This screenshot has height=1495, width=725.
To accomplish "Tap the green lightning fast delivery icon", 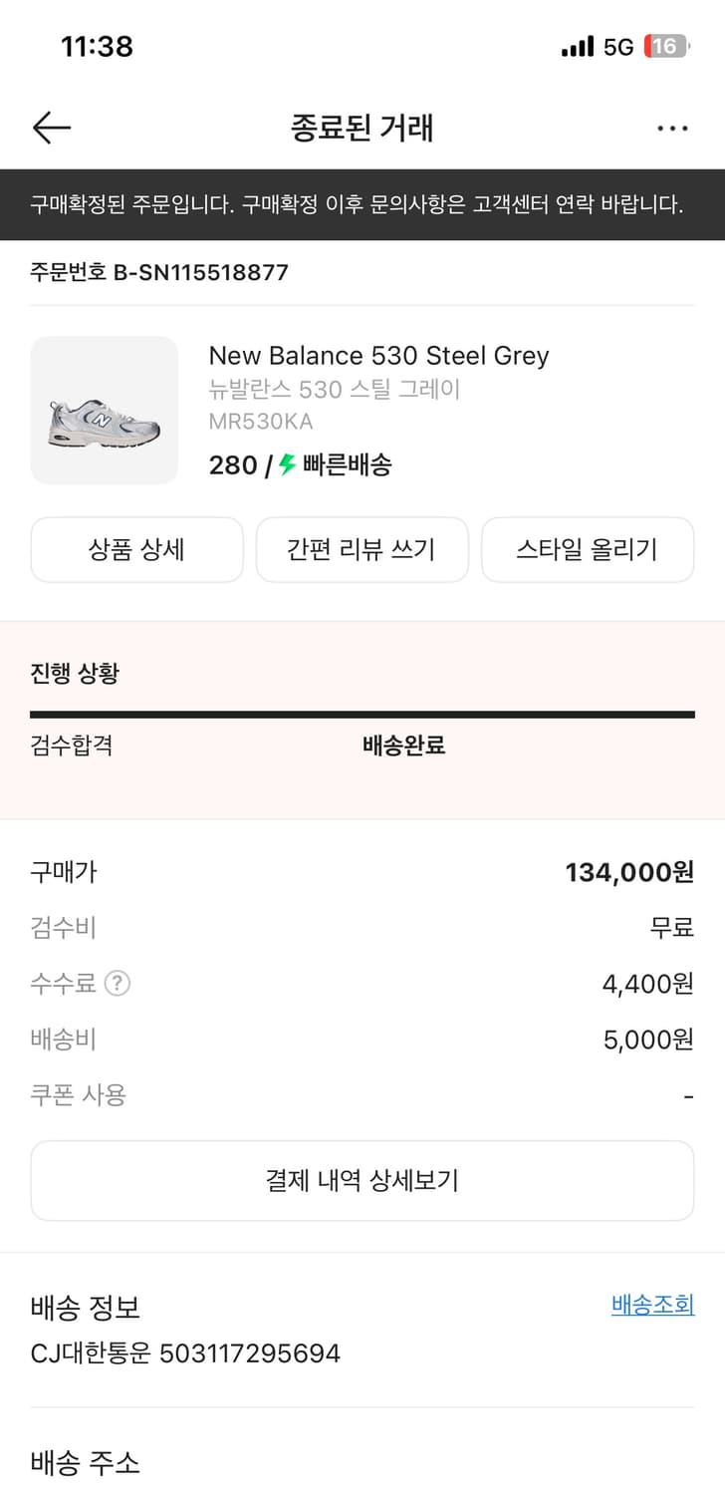I will point(288,464).
